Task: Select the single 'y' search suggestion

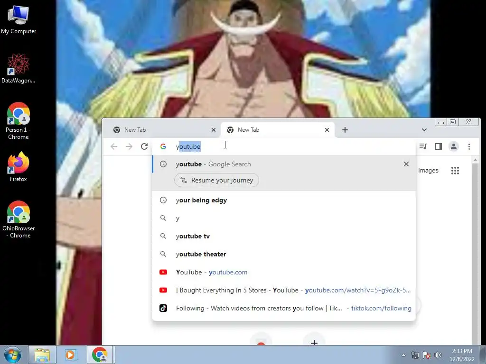Action: 284,218
